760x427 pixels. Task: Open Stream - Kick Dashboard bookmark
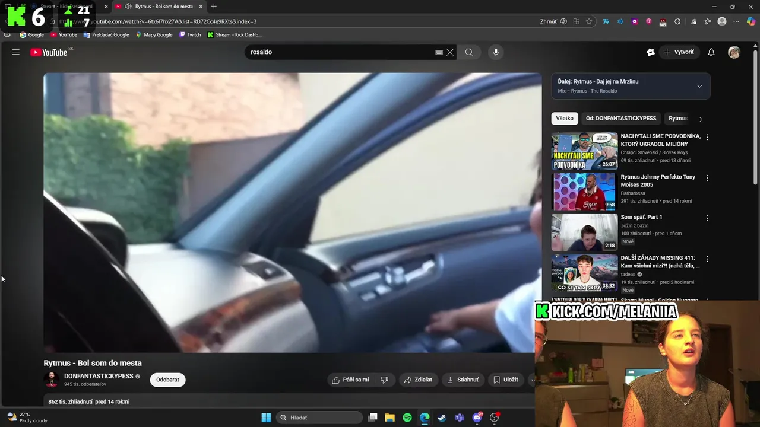(x=235, y=35)
